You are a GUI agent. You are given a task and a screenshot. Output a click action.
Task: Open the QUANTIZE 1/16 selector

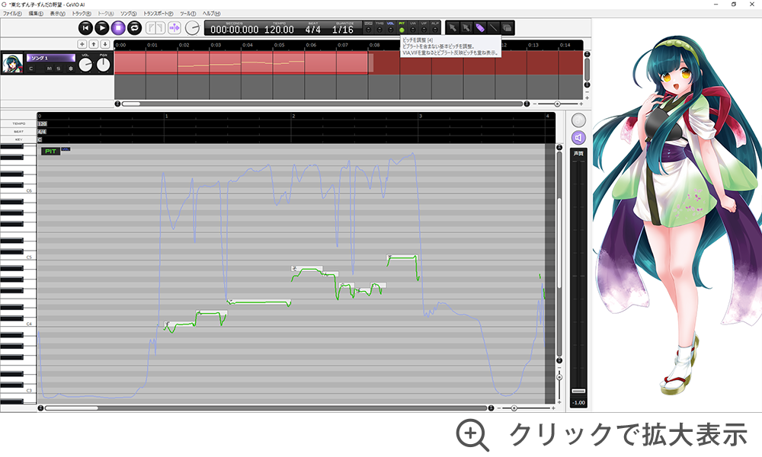tap(343, 28)
